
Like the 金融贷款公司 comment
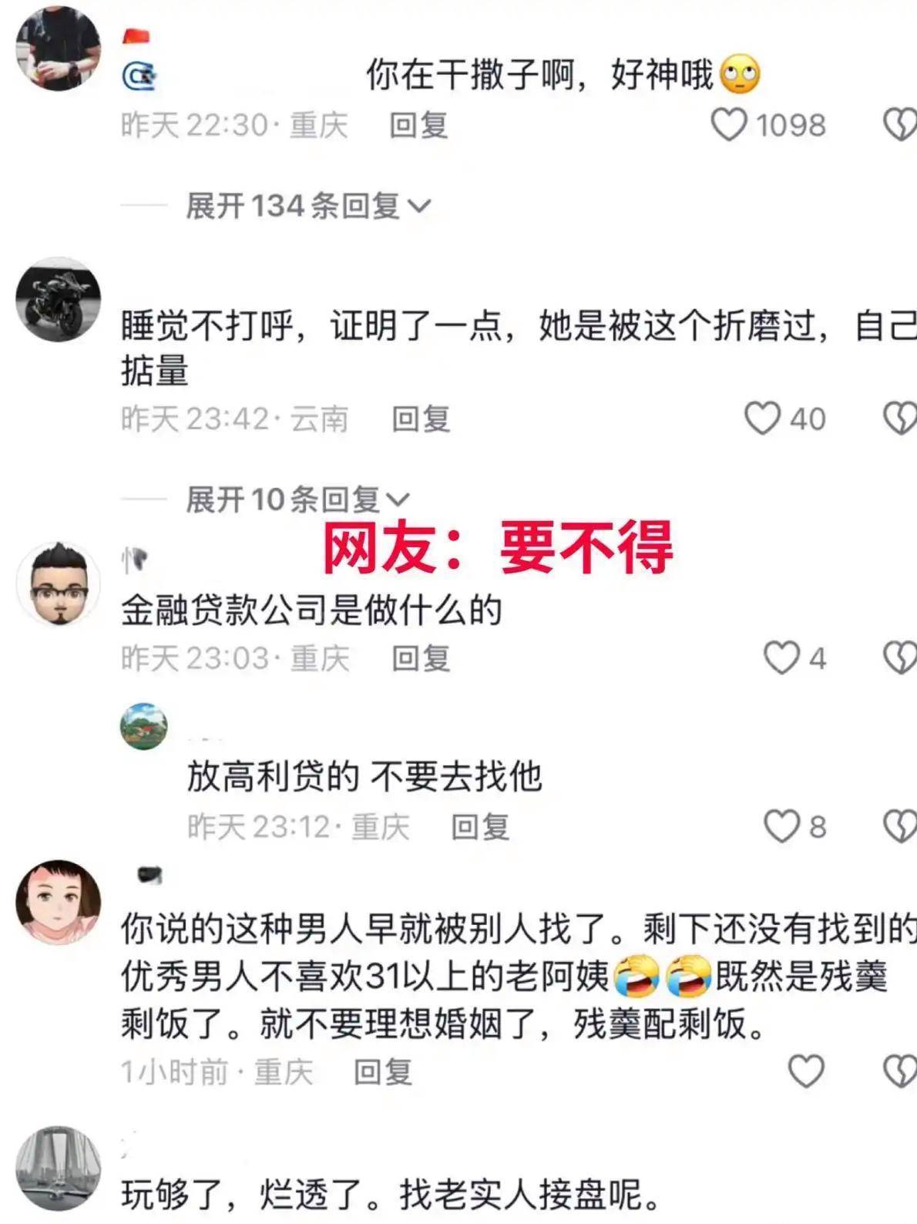(x=781, y=658)
